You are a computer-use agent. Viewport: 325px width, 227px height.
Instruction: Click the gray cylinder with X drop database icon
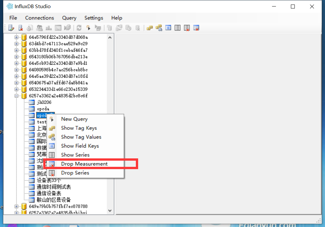click(x=137, y=28)
